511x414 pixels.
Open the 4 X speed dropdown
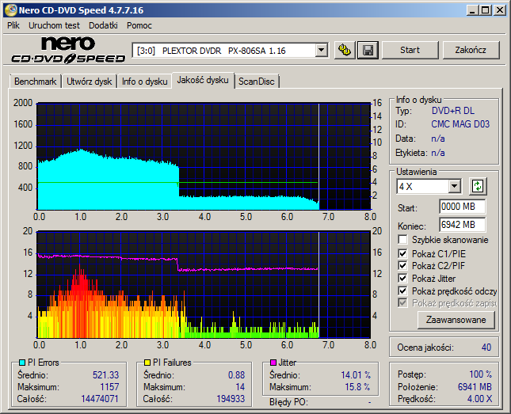tap(454, 187)
